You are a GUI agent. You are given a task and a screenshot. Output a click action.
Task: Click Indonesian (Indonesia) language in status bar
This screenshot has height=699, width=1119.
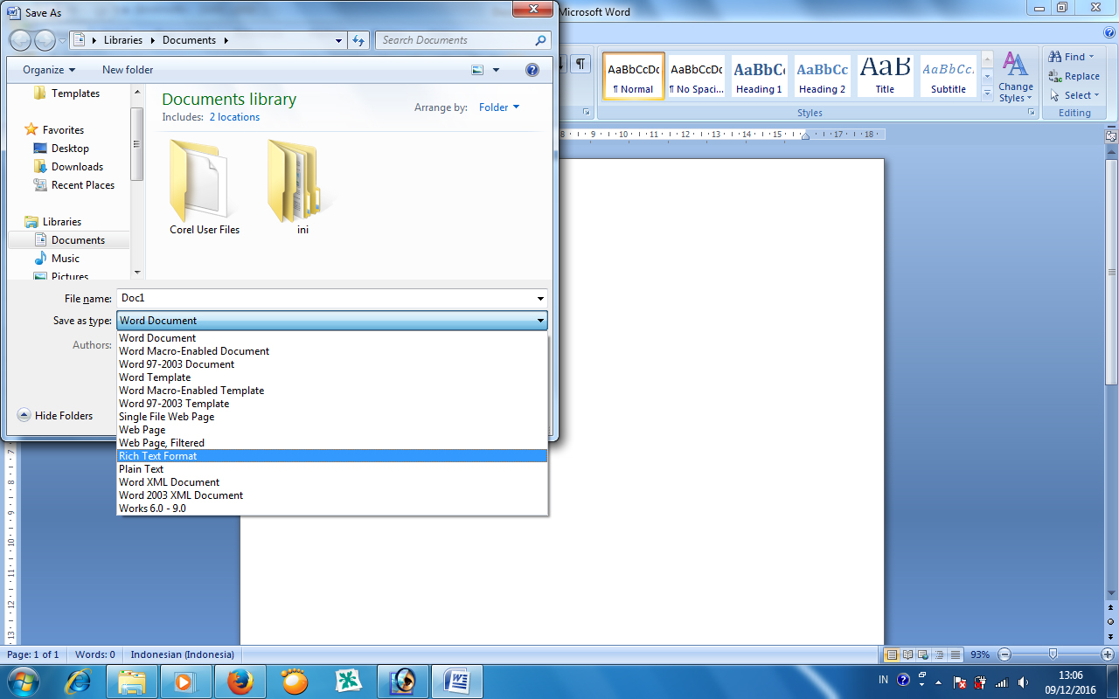(x=183, y=654)
